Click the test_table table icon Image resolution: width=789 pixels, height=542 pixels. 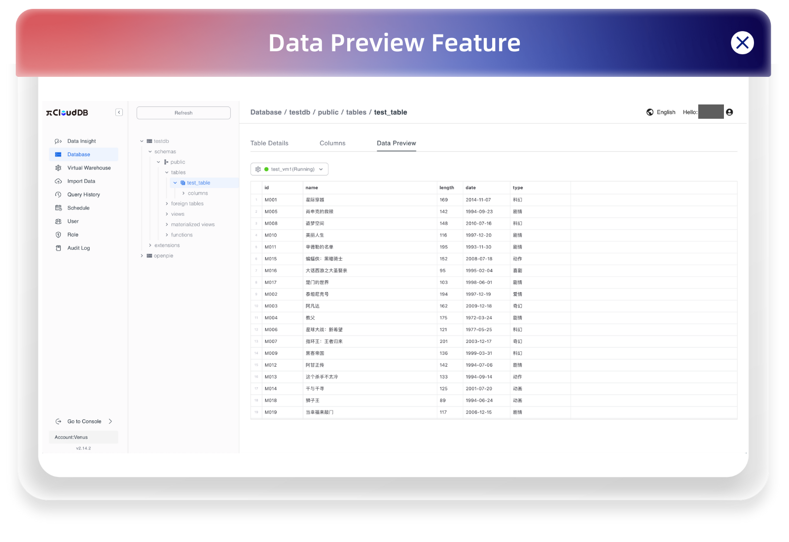click(x=183, y=183)
